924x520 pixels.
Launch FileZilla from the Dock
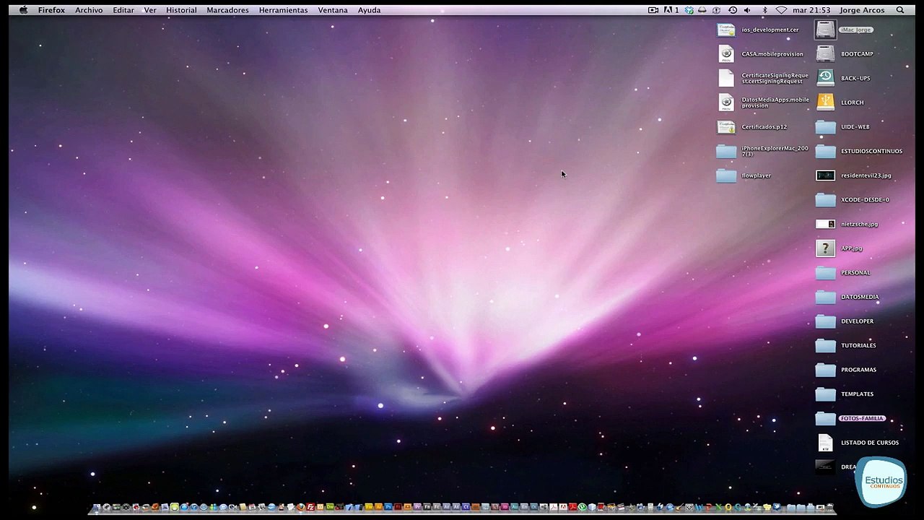tap(310, 508)
